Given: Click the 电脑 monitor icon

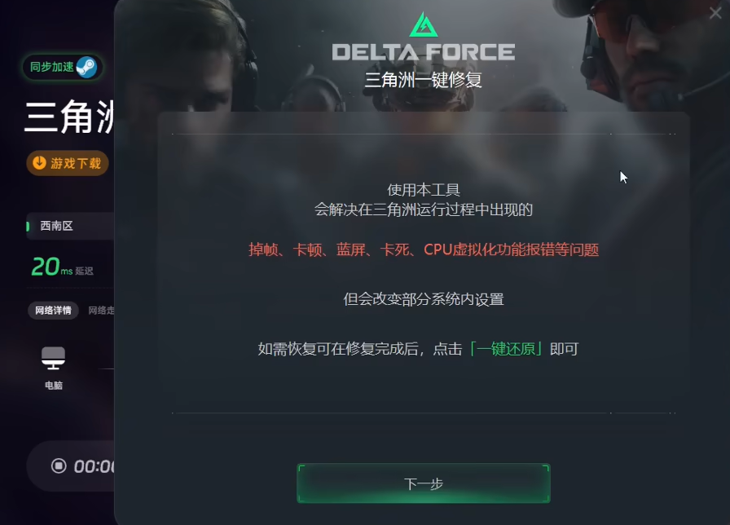Looking at the screenshot, I should (54, 358).
